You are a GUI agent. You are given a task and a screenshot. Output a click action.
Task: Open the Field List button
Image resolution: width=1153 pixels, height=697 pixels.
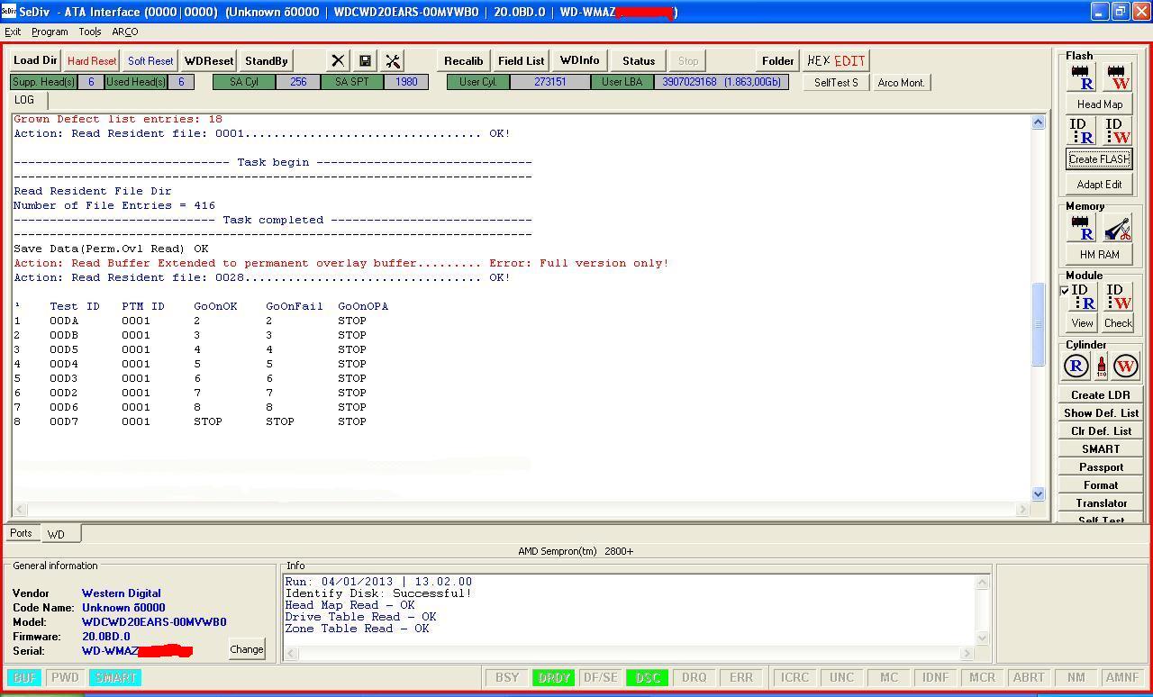(x=522, y=60)
